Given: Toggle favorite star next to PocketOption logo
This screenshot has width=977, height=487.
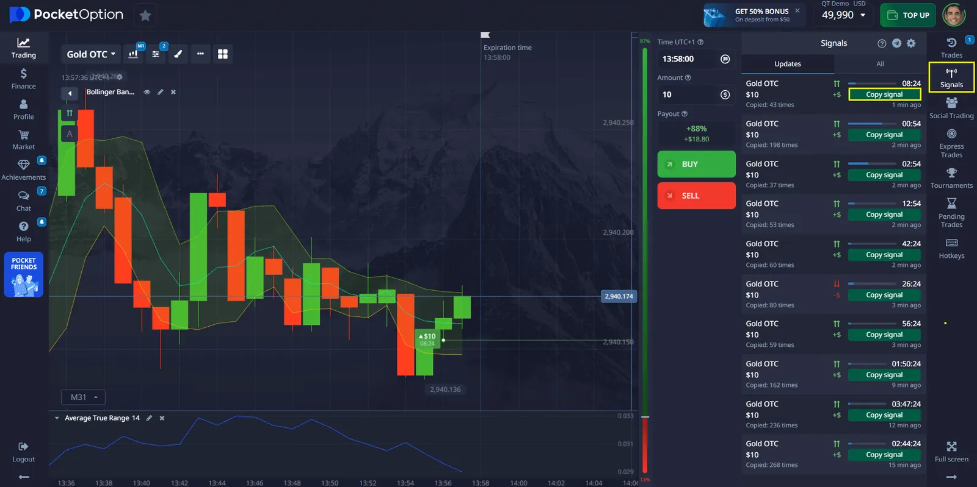Looking at the screenshot, I should click(145, 15).
